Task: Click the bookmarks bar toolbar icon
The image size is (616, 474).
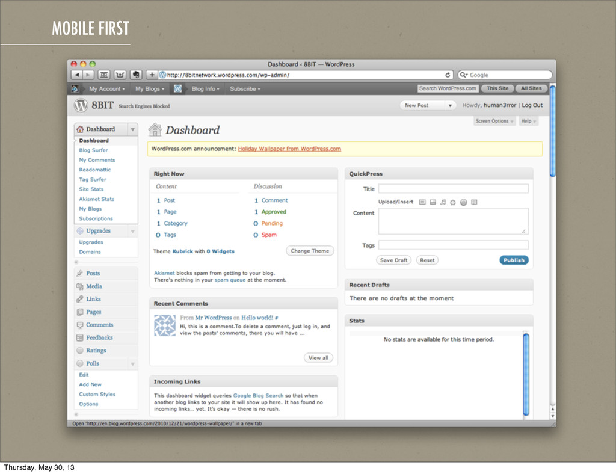Action: 104,75
